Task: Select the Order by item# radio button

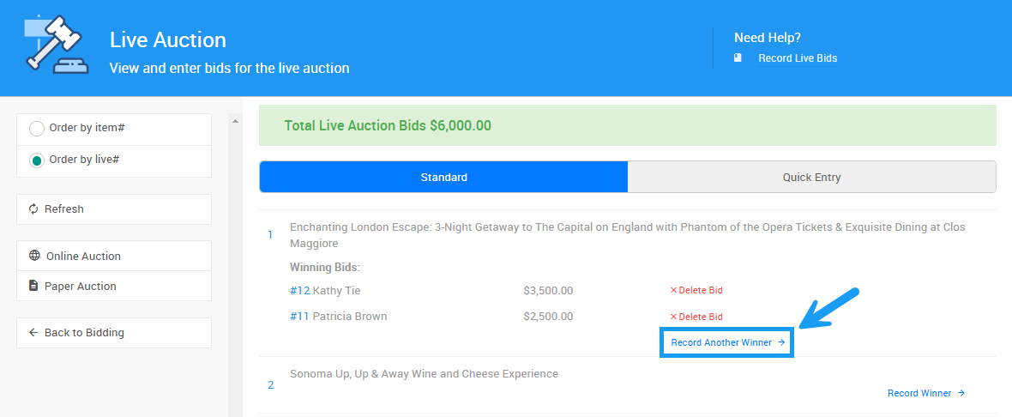Action: point(37,129)
